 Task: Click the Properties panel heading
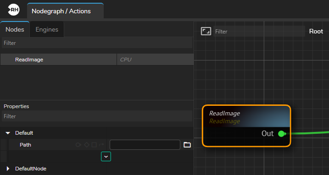point(17,106)
